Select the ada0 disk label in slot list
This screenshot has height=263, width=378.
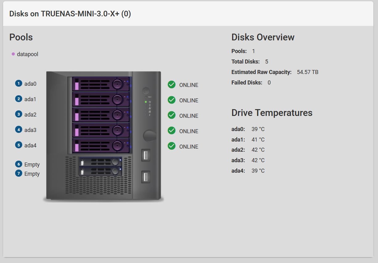(x=31, y=84)
